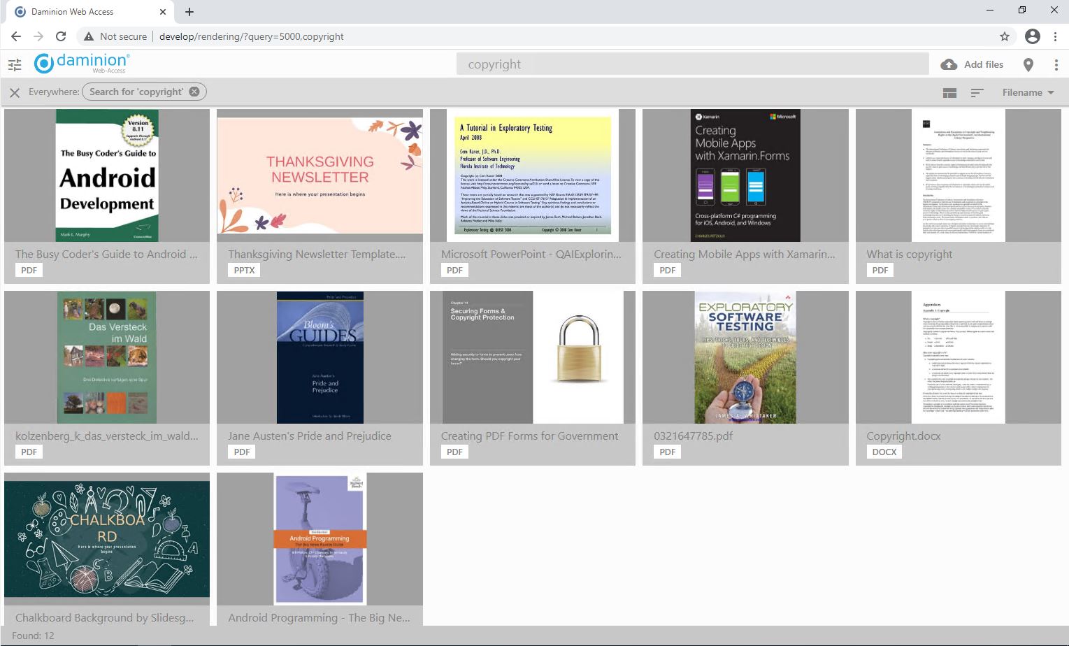Viewport: 1069px width, 646px height.
Task: Open the new tab plus control
Action: click(189, 11)
